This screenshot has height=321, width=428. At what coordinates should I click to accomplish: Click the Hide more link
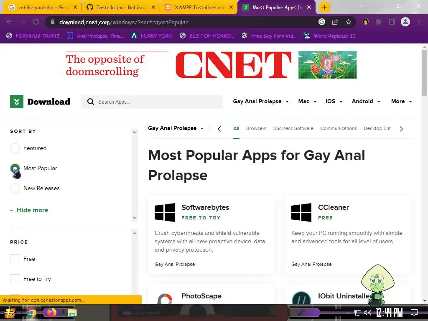click(32, 210)
